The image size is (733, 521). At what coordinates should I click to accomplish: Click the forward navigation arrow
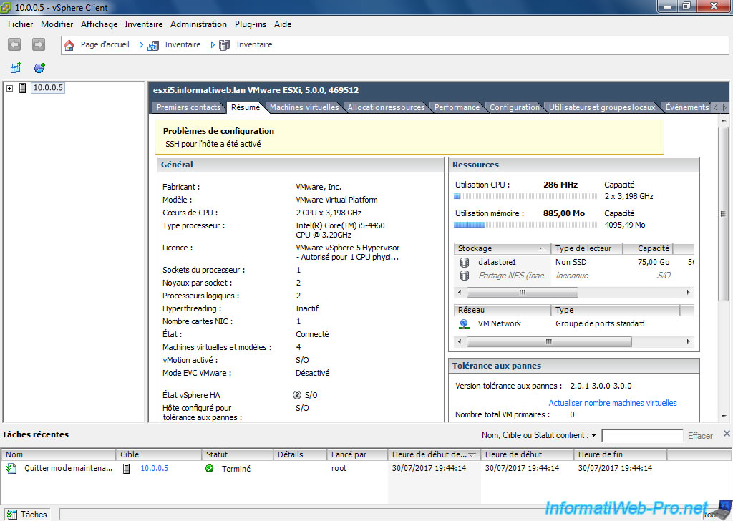tap(39, 44)
